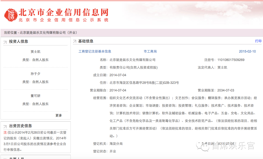Image resolution: width=263 pixels, height=159 pixels.
Task: Click the arrow icon beside 投资人信息
Action: click(5, 42)
